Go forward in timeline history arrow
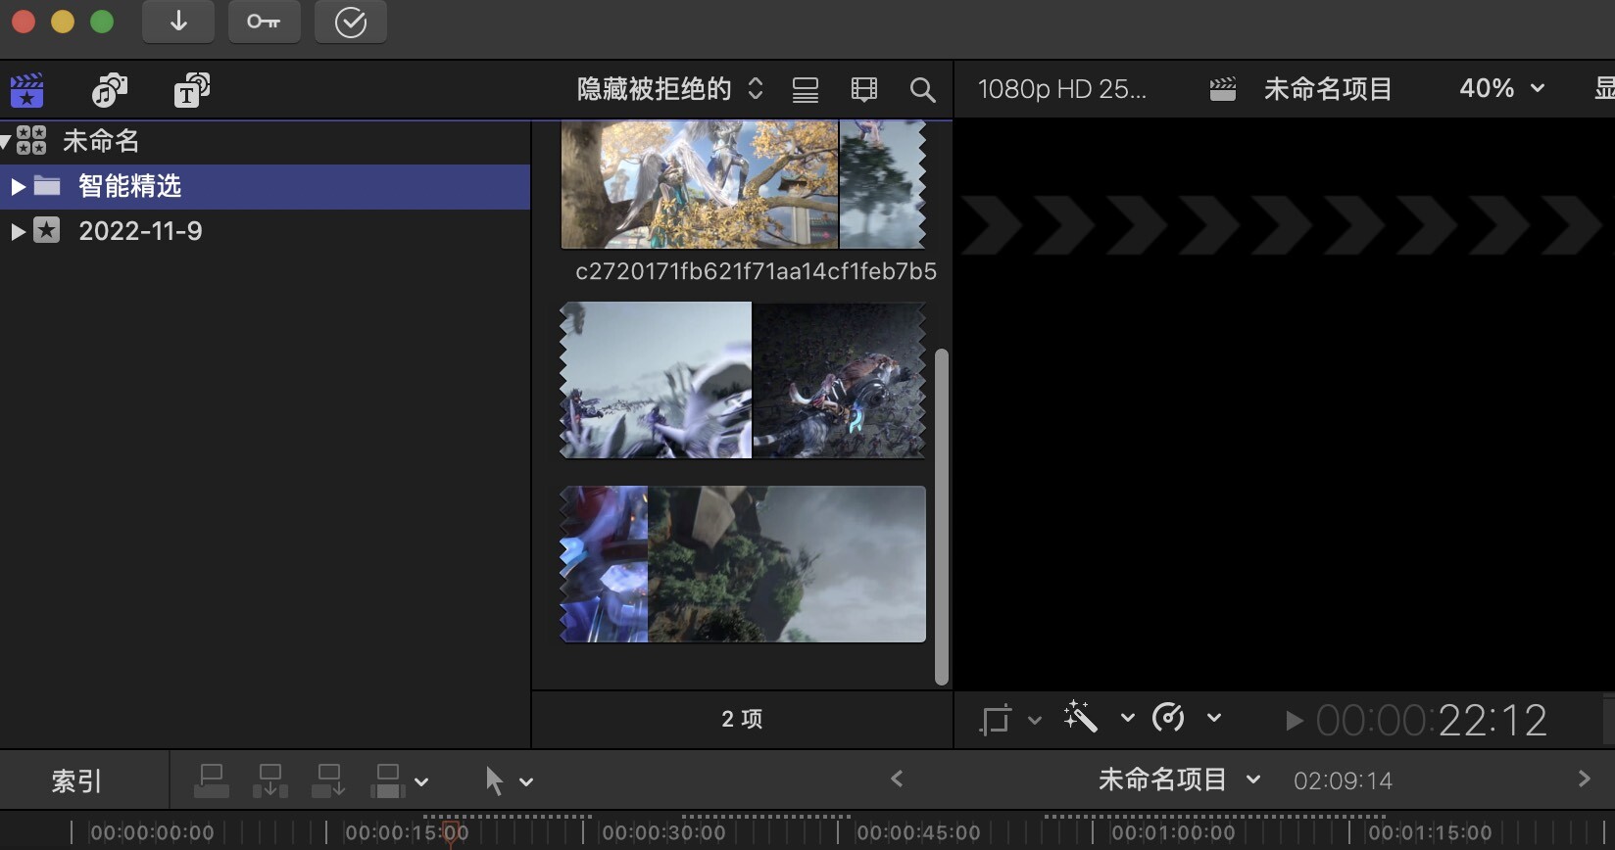This screenshot has width=1615, height=850. click(x=1584, y=779)
